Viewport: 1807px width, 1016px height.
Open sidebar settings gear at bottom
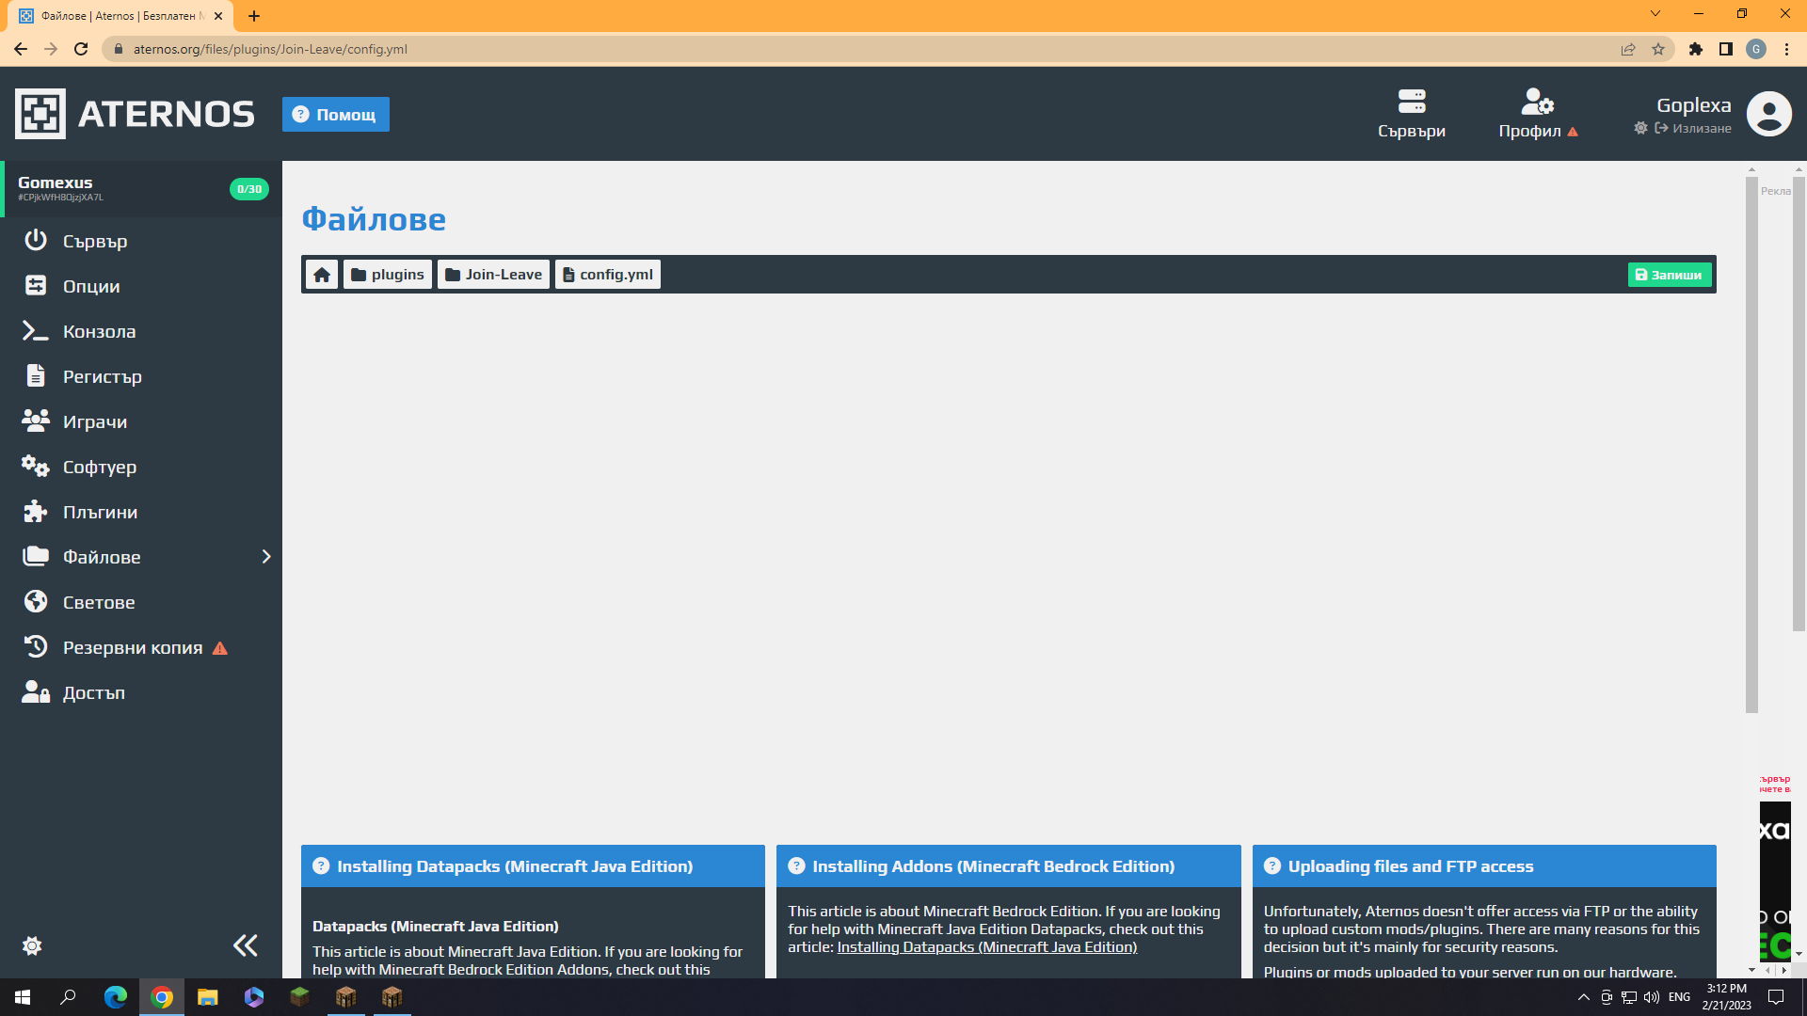click(32, 945)
